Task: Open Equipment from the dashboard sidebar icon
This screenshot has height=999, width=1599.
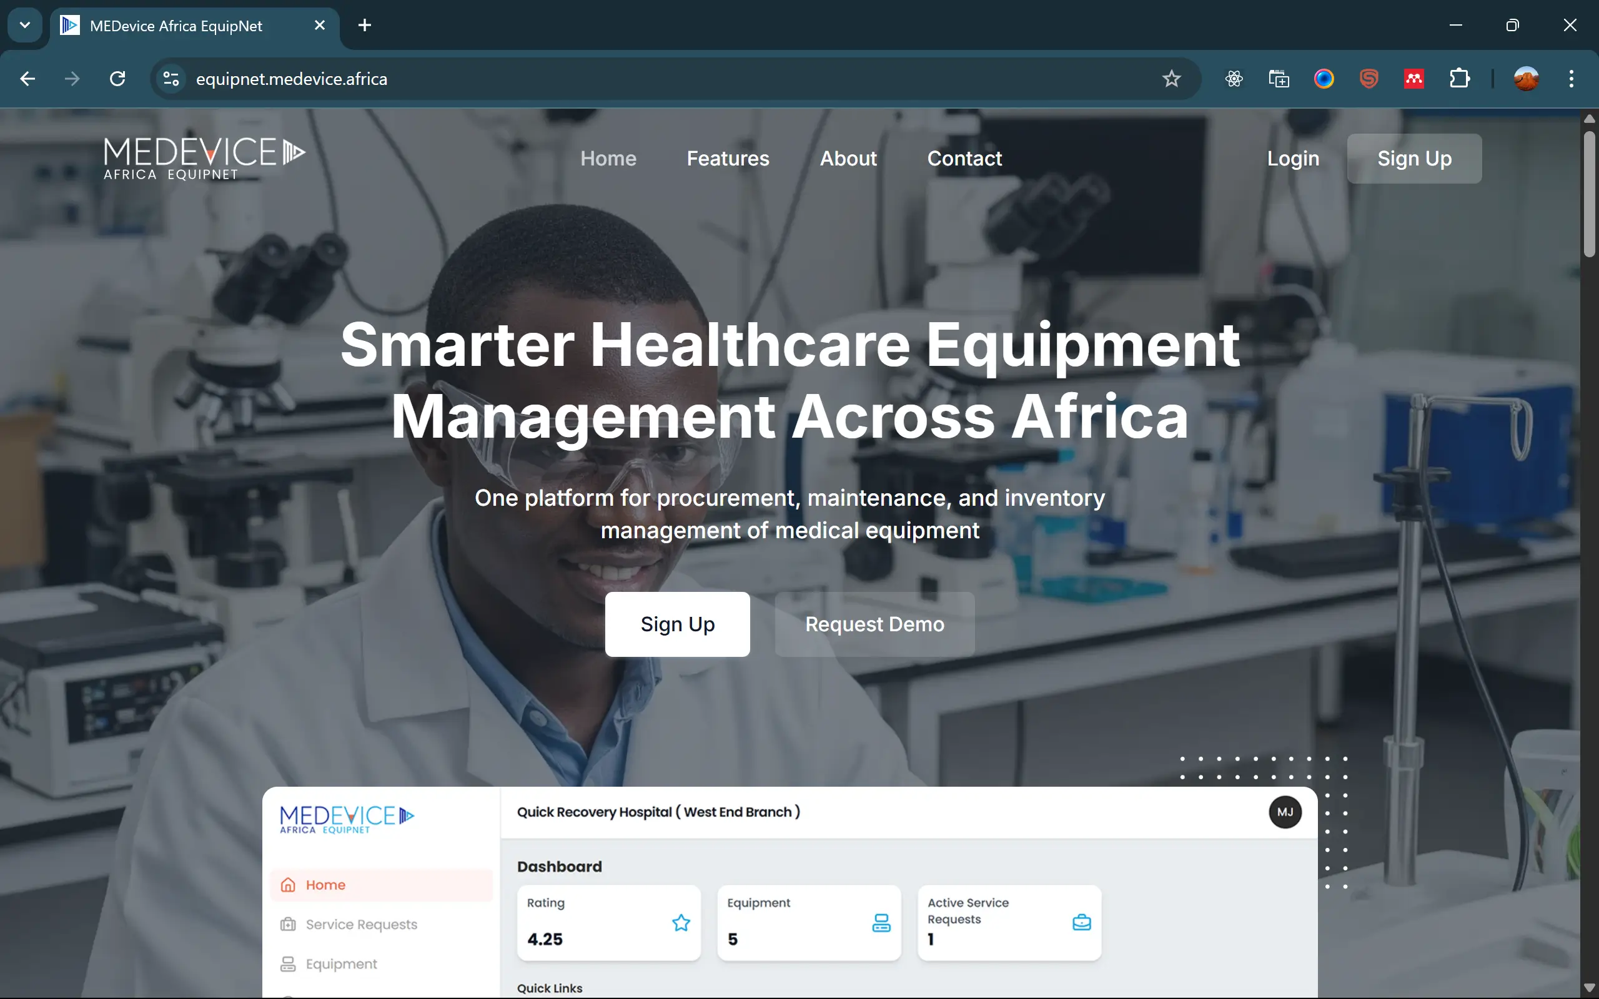Action: coord(289,963)
